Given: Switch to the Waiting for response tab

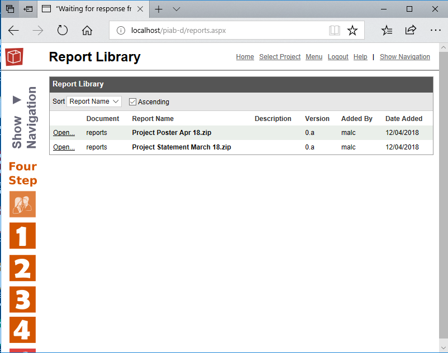Looking at the screenshot, I should pos(92,9).
